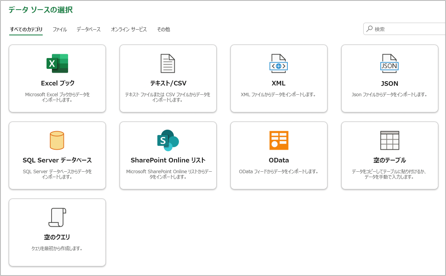The width and height of the screenshot is (446, 276).
Task: Click the blank table grid icon
Action: 390,140
